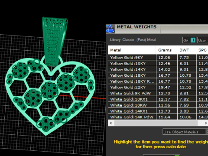Select the Yellow Gold:10KY row
Image resolution: width=208 pixels, height=156 pixels.
158,63
